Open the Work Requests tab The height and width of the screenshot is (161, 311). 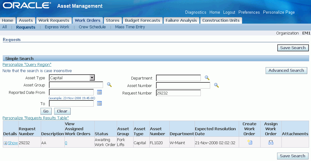click(x=54, y=21)
